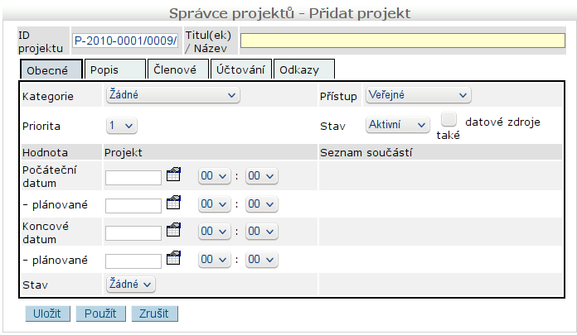
Task: Open hour selector for Počáteční datum
Action: click(x=213, y=176)
